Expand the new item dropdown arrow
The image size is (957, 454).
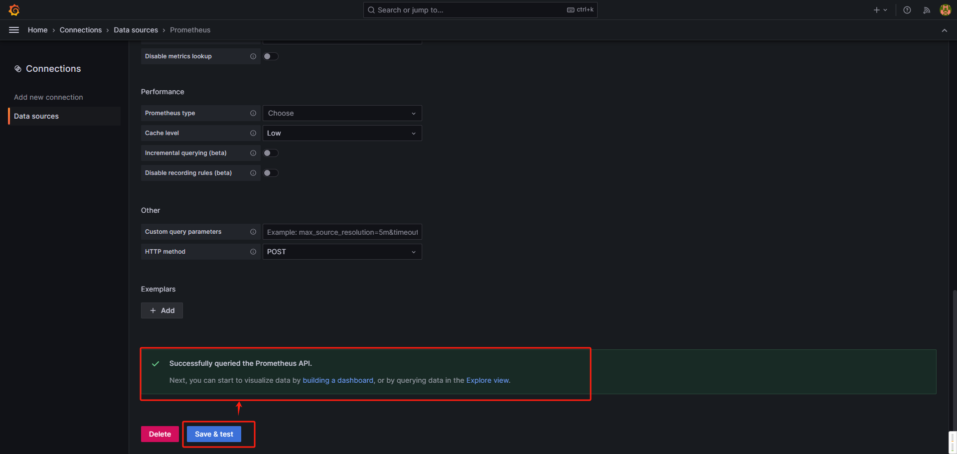click(x=885, y=10)
